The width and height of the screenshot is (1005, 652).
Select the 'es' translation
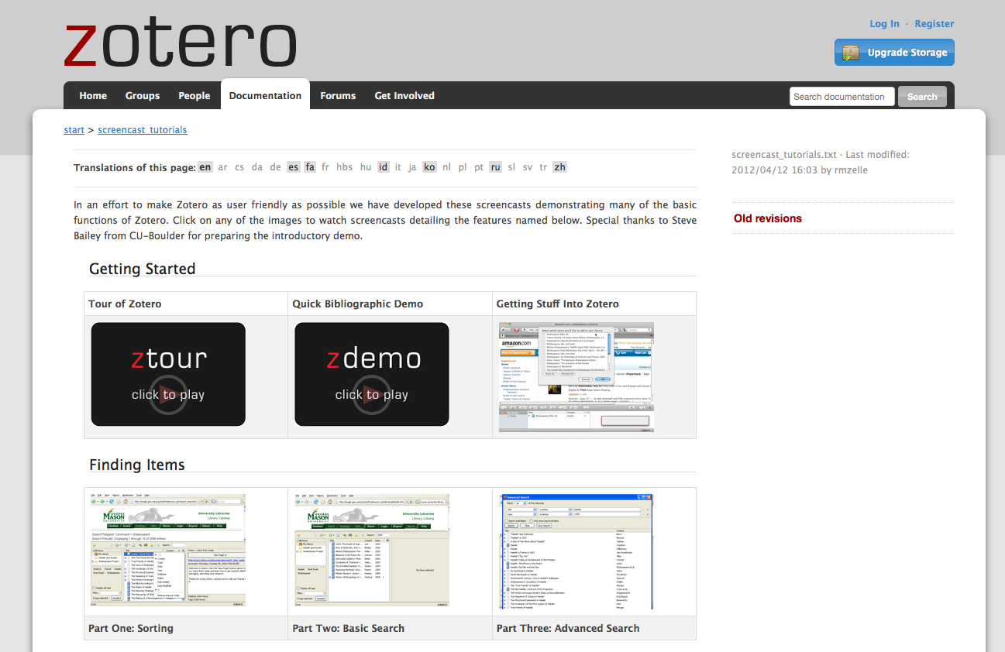(x=293, y=167)
